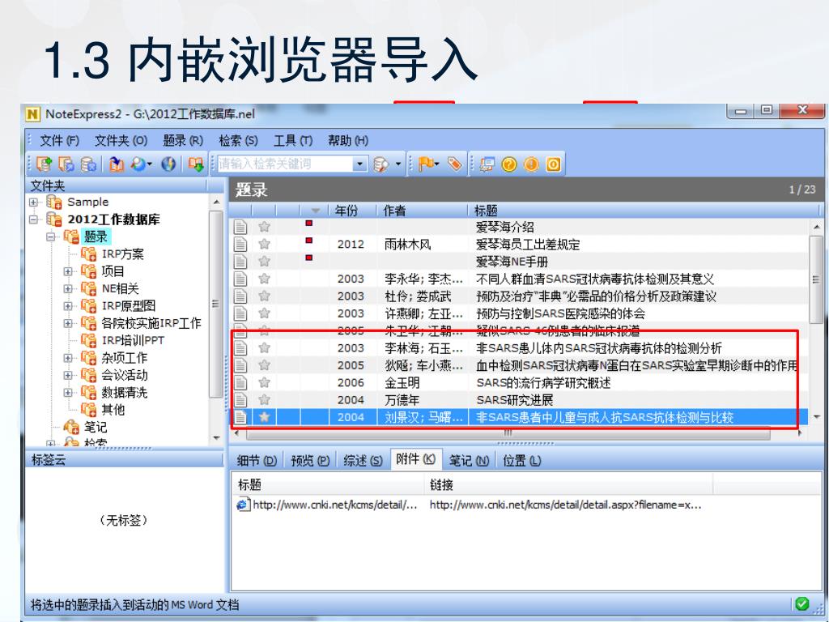Sort records by the 作者 column header
Image resolution: width=829 pixels, height=622 pixels.
point(423,211)
